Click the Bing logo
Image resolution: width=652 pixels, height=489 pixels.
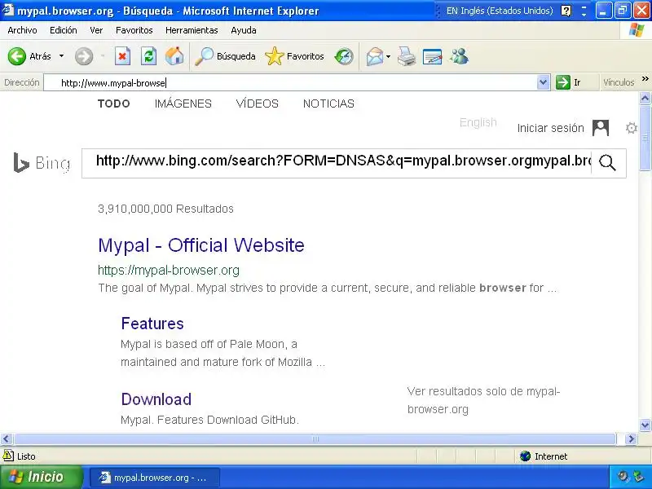[x=42, y=163]
